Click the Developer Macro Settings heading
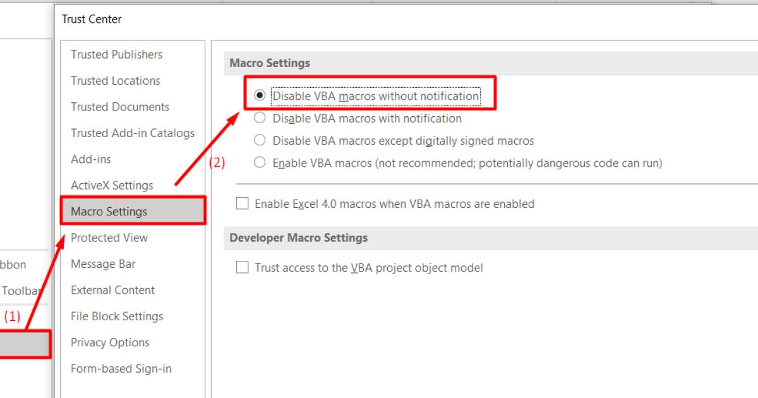The height and width of the screenshot is (398, 758). [298, 238]
